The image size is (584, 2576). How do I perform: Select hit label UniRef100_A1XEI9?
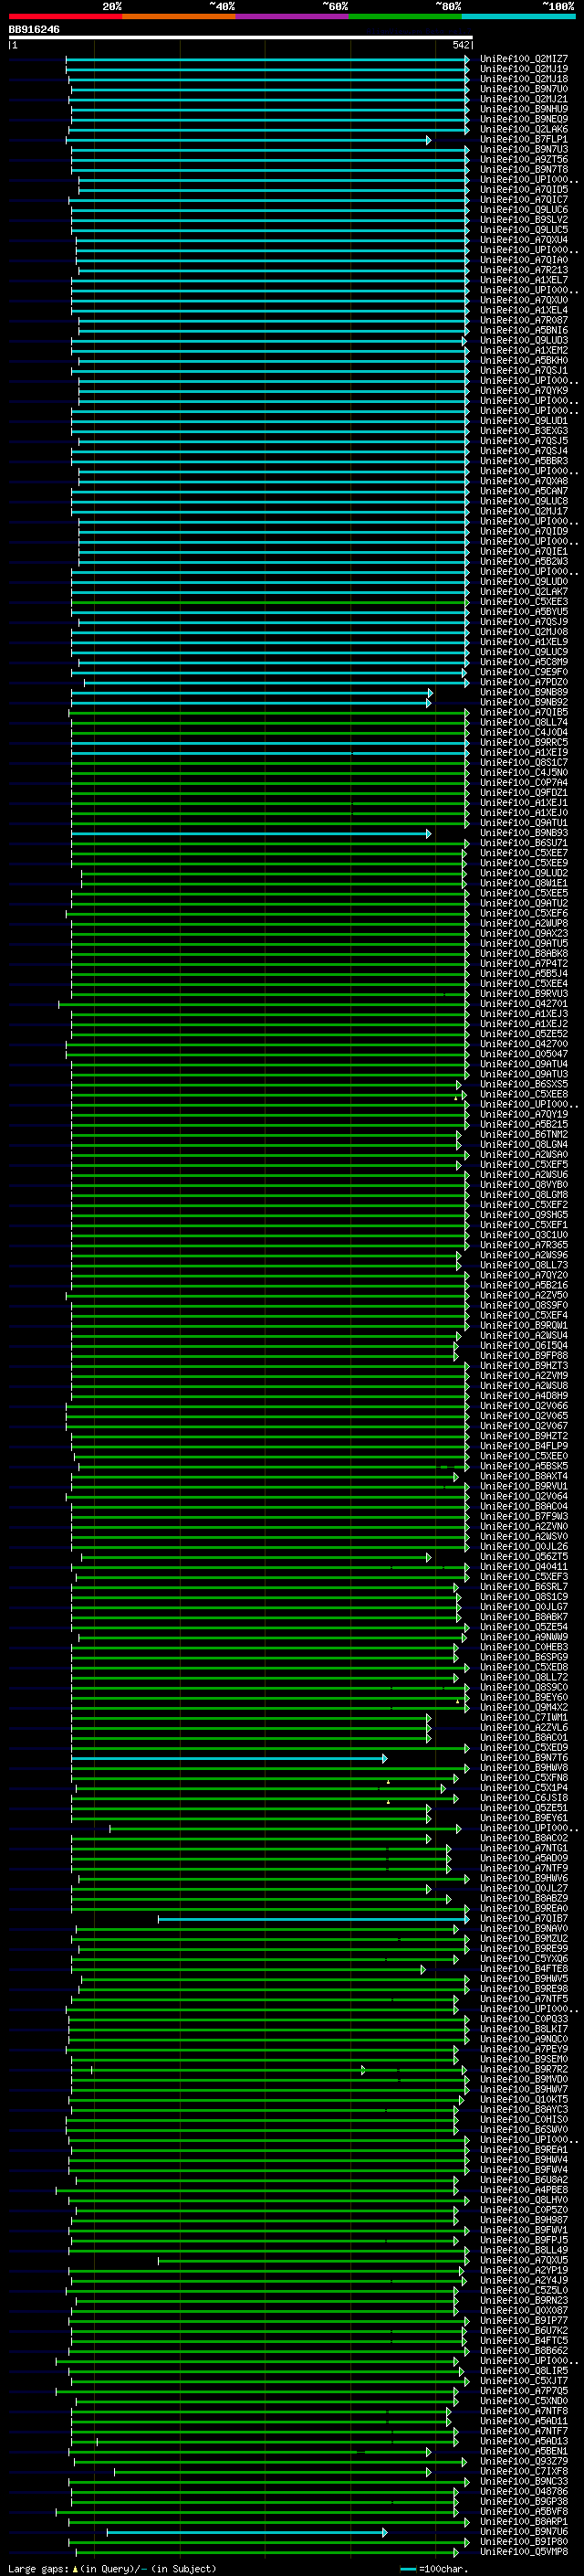point(524,753)
